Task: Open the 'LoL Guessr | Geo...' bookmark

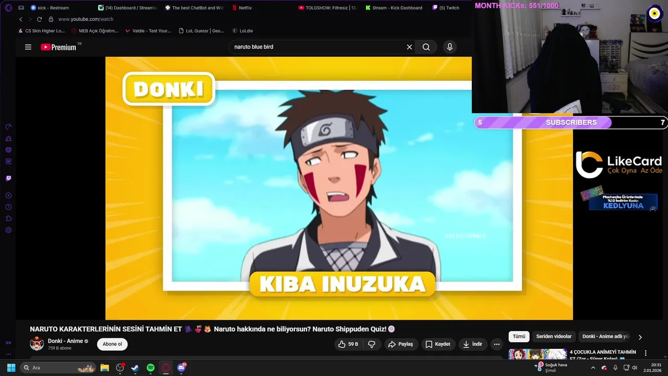Action: (201, 31)
